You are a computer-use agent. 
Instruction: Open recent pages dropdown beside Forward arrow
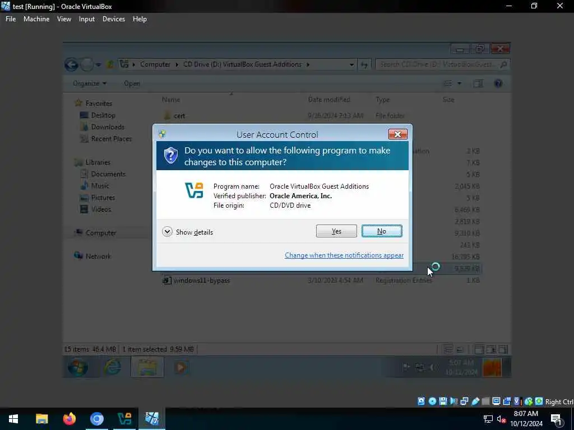click(99, 65)
